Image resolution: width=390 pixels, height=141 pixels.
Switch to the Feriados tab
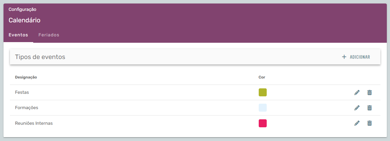tap(49, 35)
